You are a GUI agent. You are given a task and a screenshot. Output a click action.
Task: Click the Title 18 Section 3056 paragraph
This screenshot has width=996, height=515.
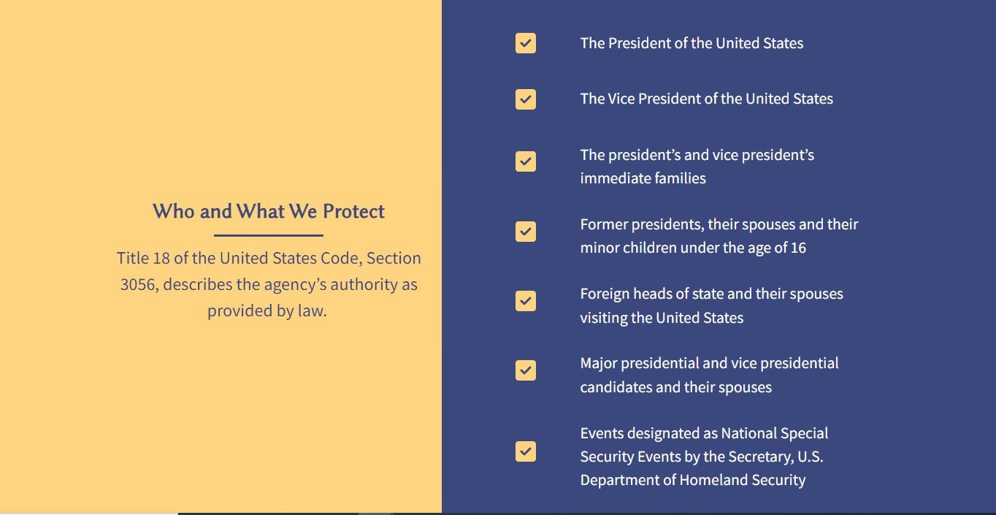click(x=268, y=284)
